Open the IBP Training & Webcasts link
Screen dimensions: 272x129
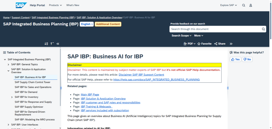(x=97, y=106)
